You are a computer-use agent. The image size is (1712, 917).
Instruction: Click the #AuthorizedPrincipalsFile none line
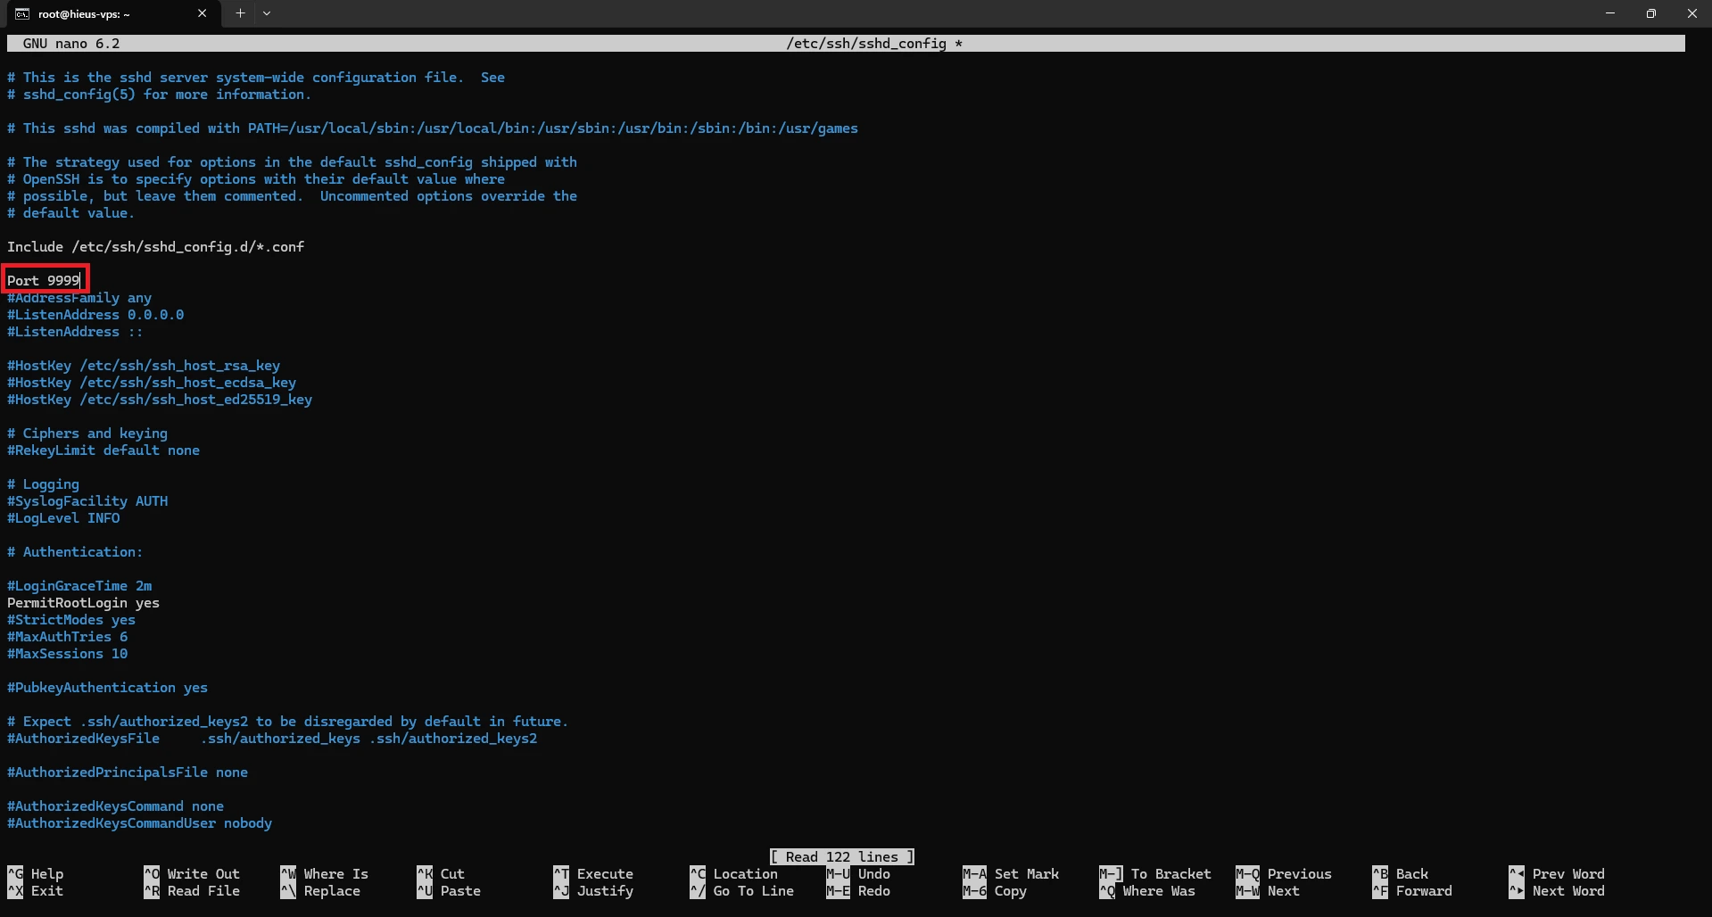(x=128, y=772)
